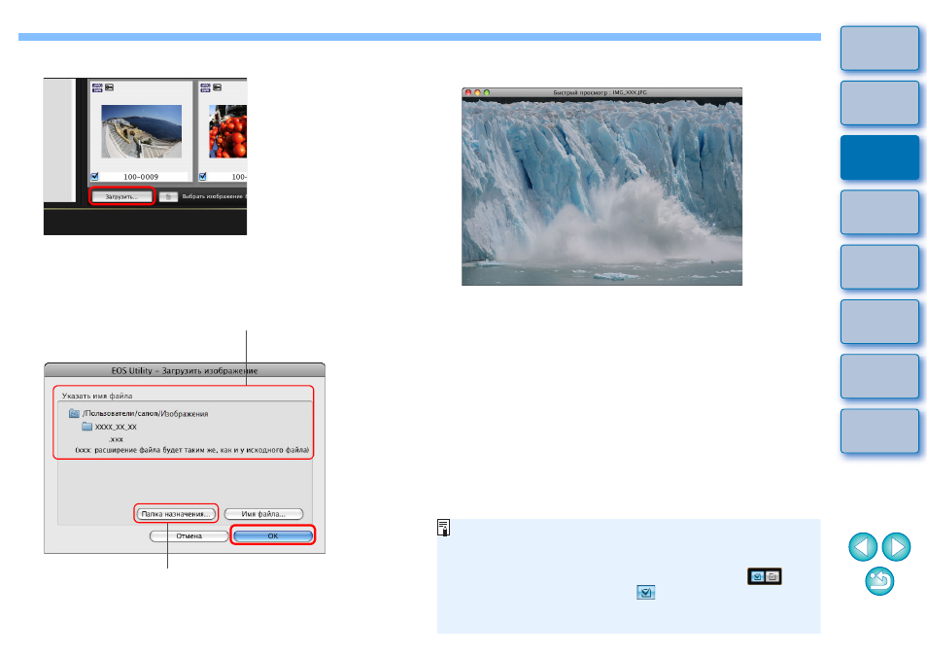
Task: Click the RAW+JPEG badge on thumbnail 100-0009
Action: pos(97,87)
